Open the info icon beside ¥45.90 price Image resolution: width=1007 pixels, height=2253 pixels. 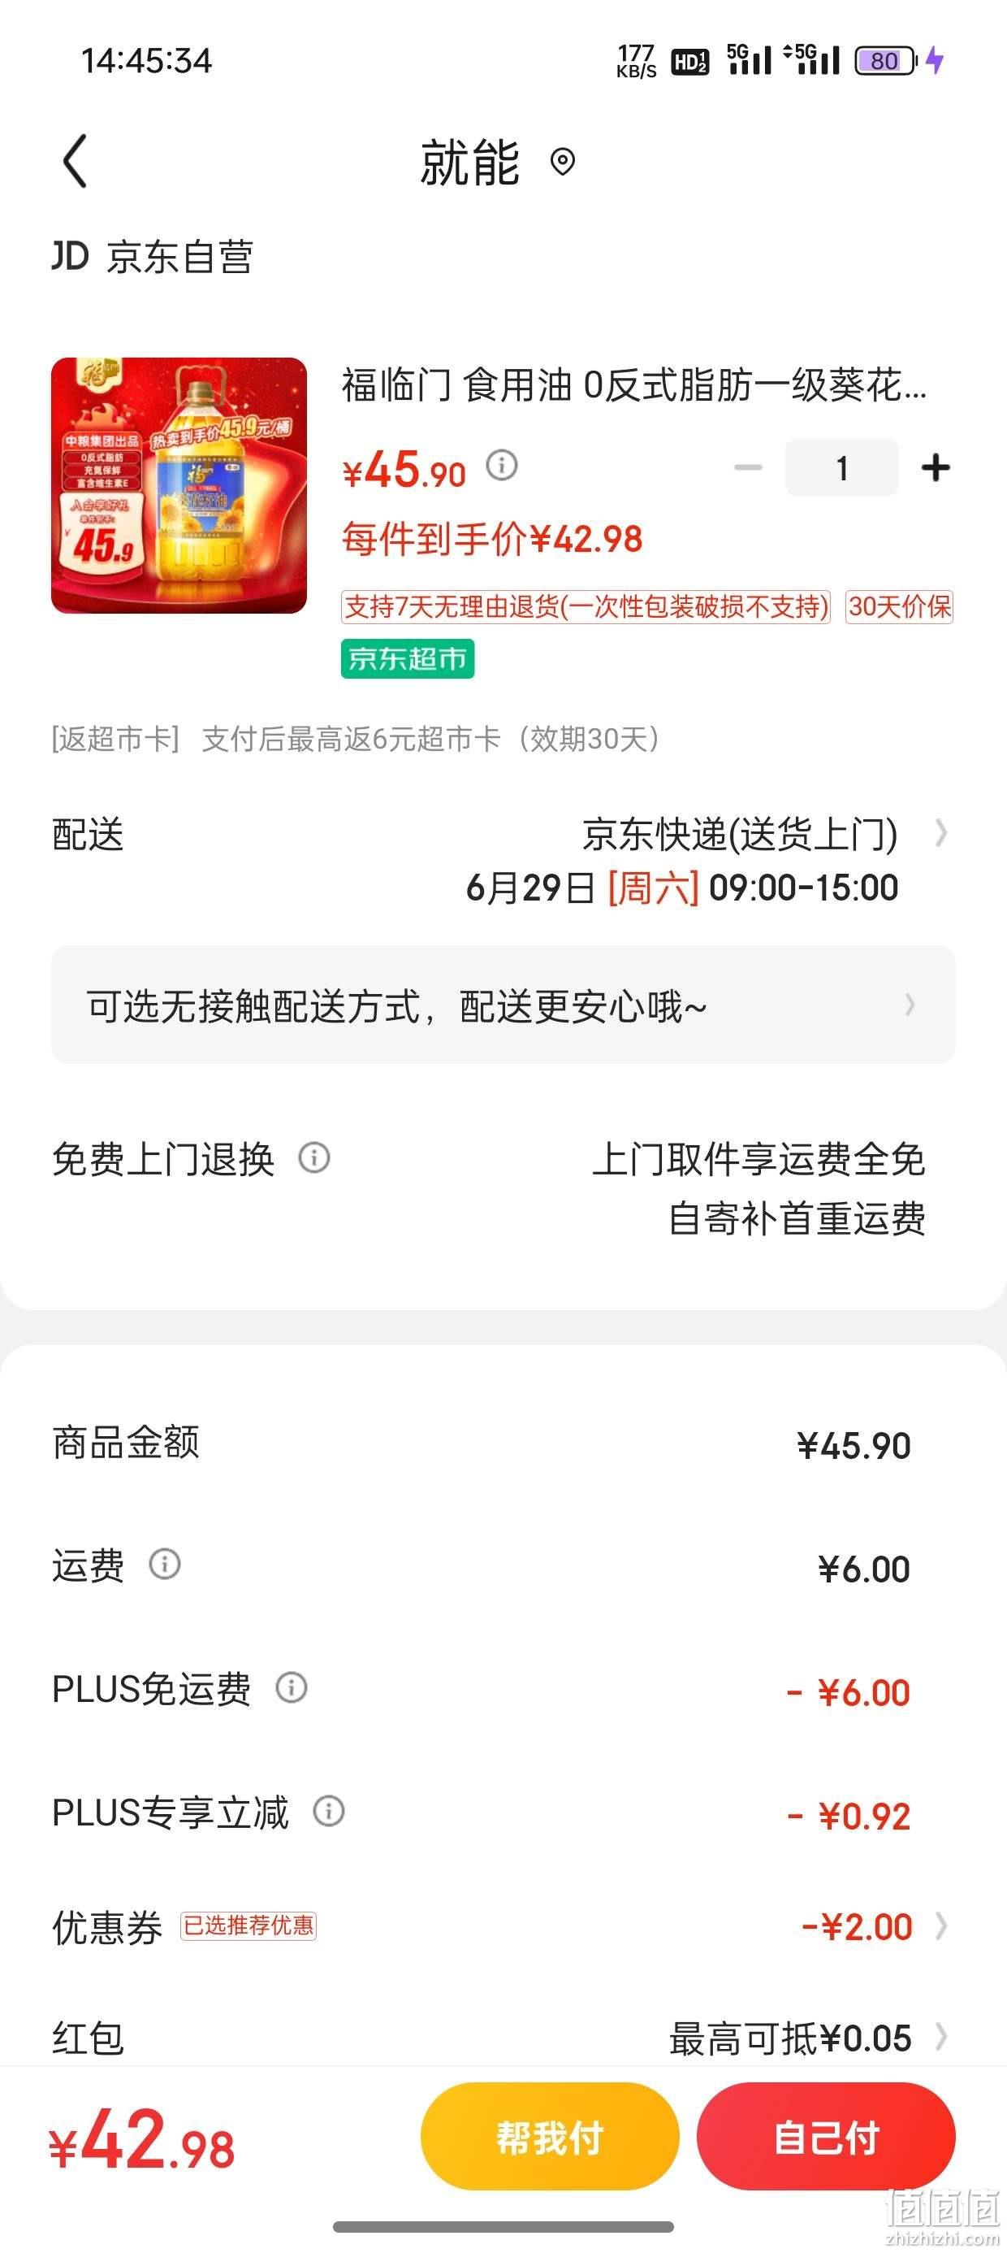coord(502,464)
